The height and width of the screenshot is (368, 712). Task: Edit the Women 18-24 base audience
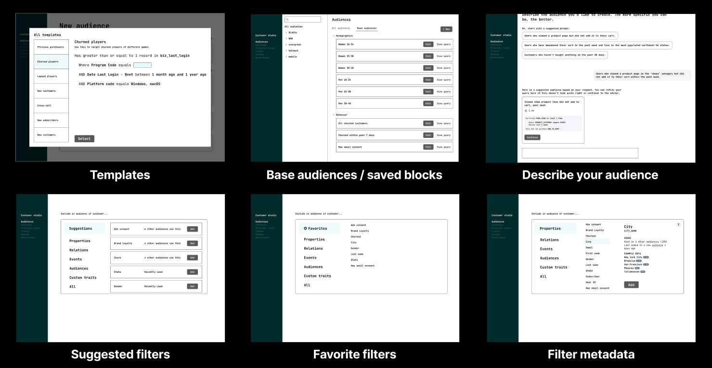[x=428, y=44]
